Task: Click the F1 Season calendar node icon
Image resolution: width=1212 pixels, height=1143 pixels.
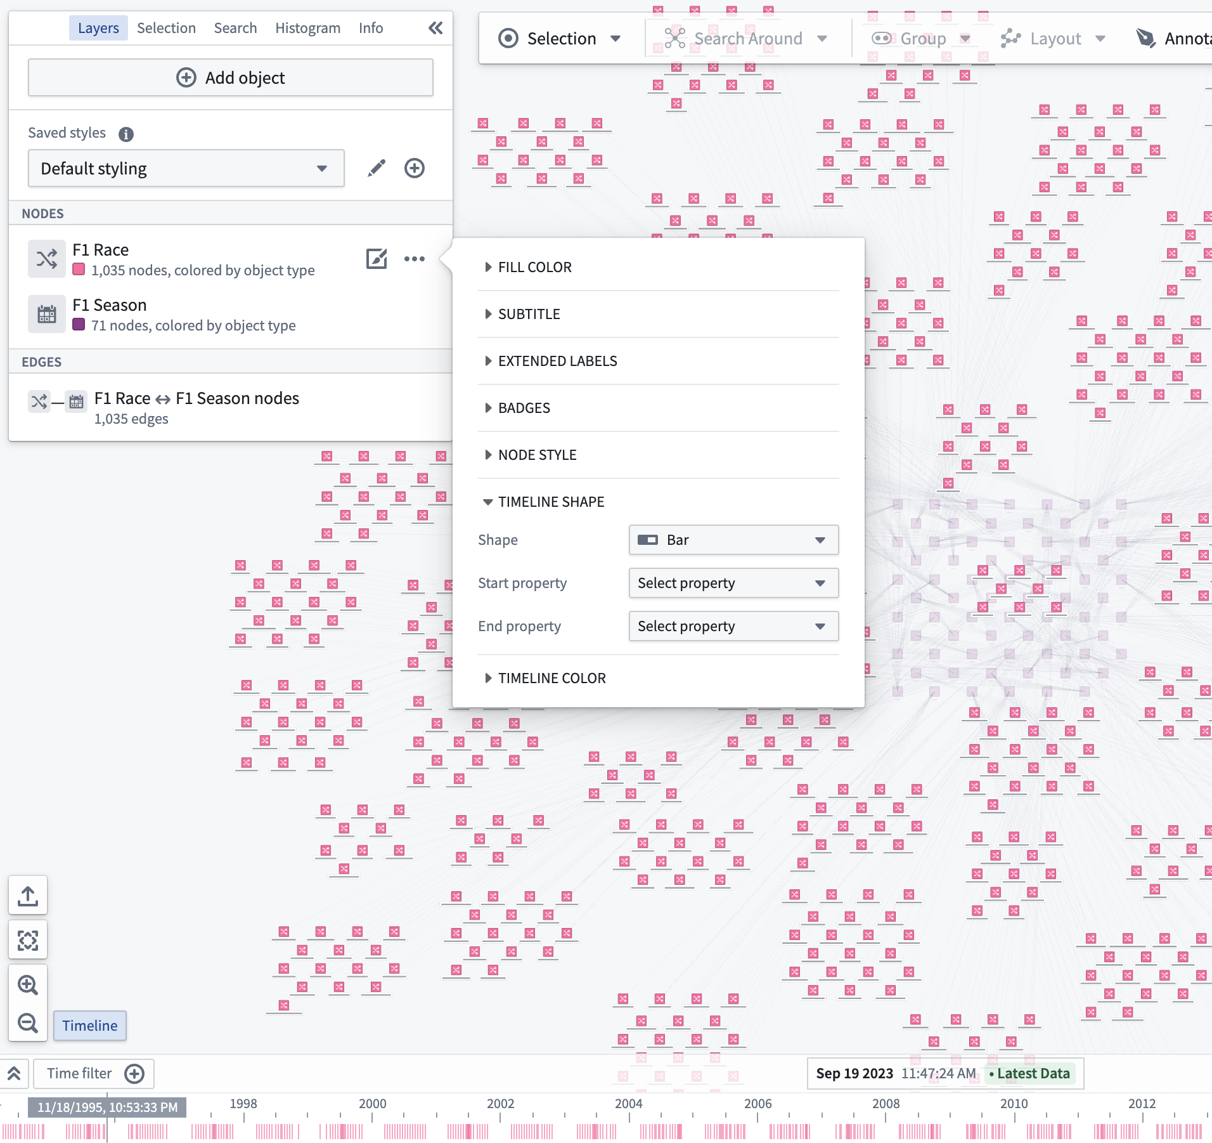Action: 47,314
